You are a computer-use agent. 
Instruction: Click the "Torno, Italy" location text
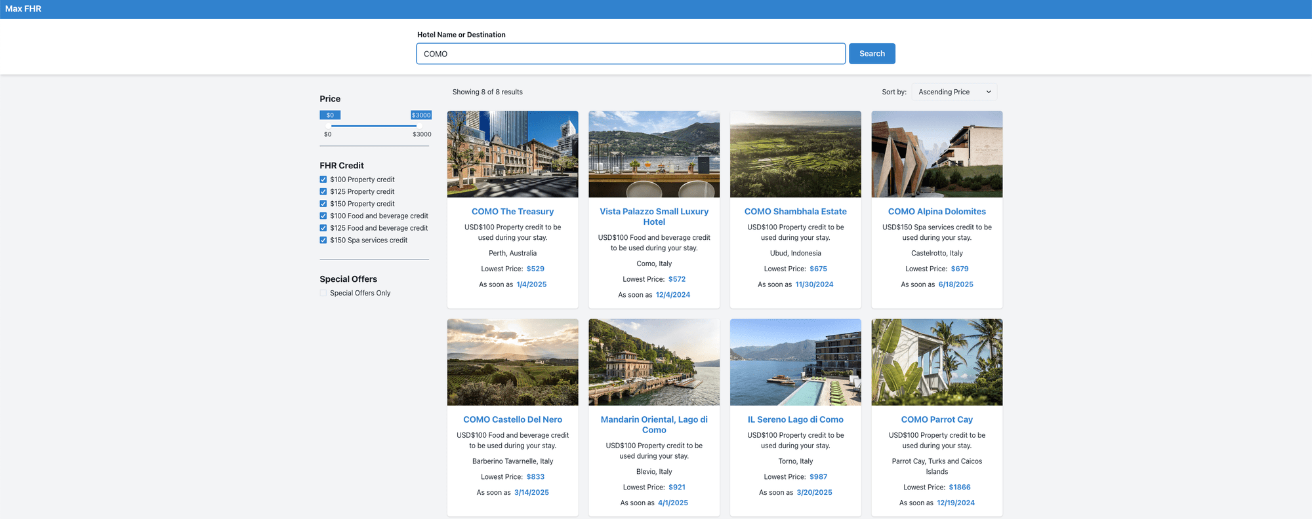[796, 461]
